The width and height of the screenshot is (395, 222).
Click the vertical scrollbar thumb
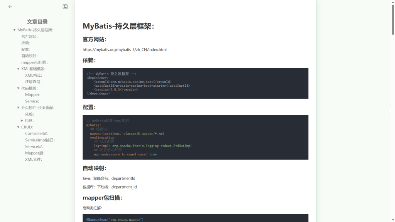tap(393, 19)
